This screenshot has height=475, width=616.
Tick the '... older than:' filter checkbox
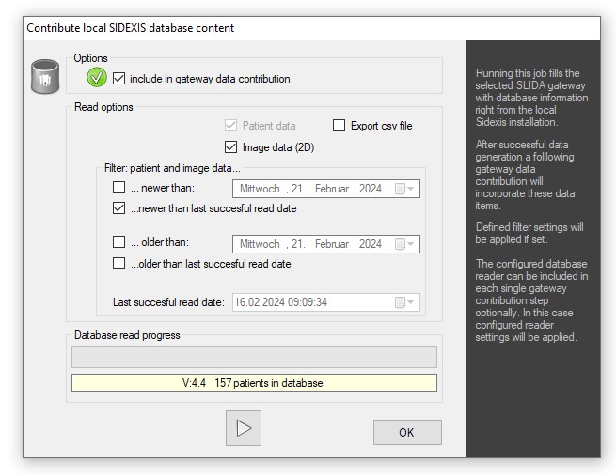(118, 242)
